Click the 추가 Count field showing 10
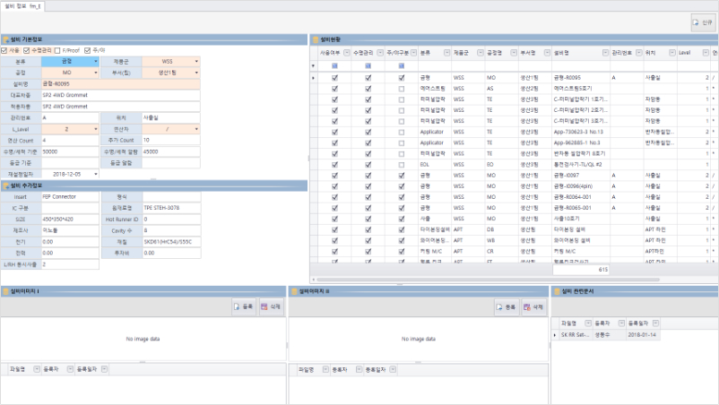This screenshot has height=405, width=719. pyautogui.click(x=171, y=140)
